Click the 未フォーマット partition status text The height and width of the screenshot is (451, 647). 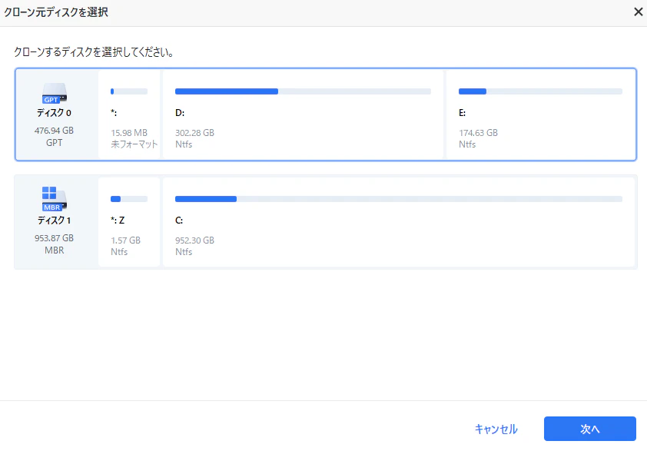click(x=134, y=144)
